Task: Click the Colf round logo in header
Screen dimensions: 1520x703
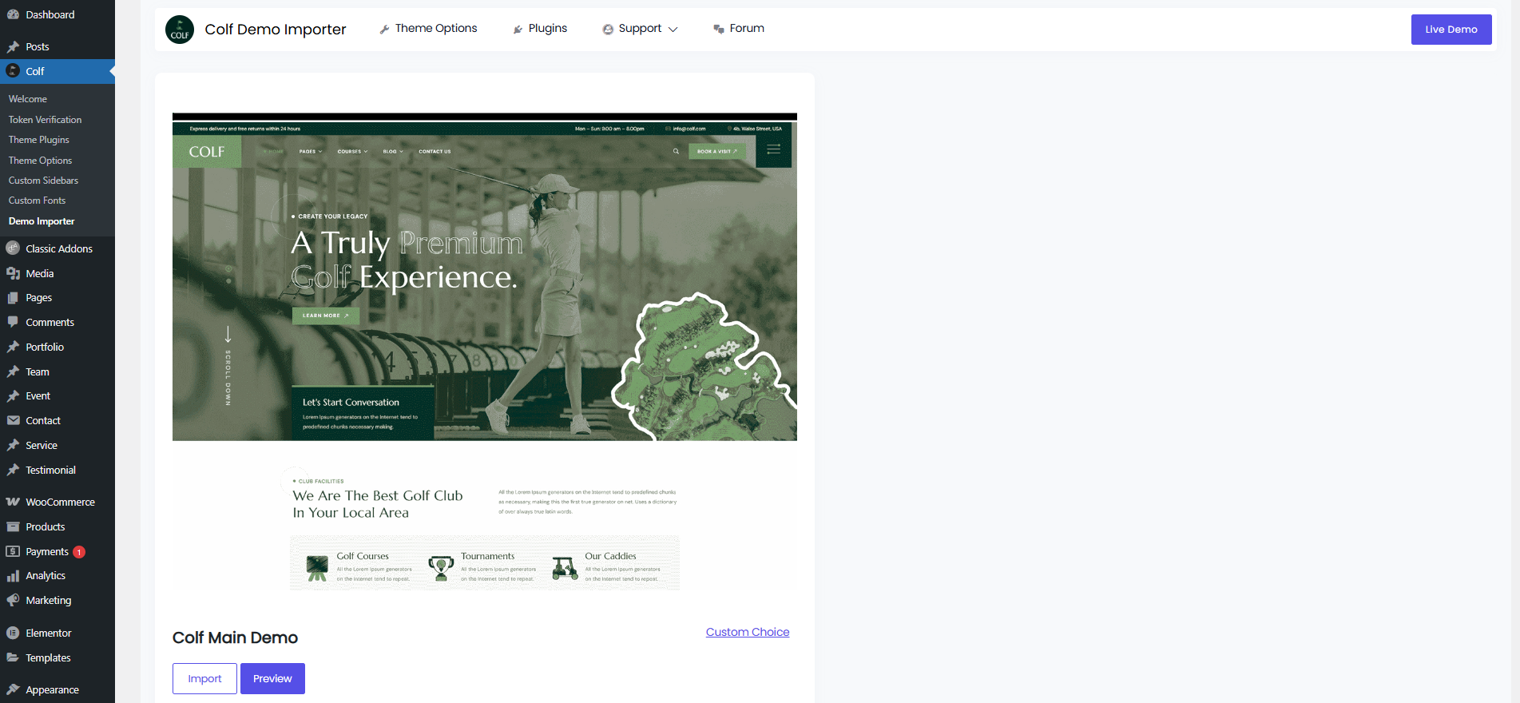Action: (180, 30)
